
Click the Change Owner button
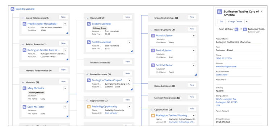(x=235, y=22)
